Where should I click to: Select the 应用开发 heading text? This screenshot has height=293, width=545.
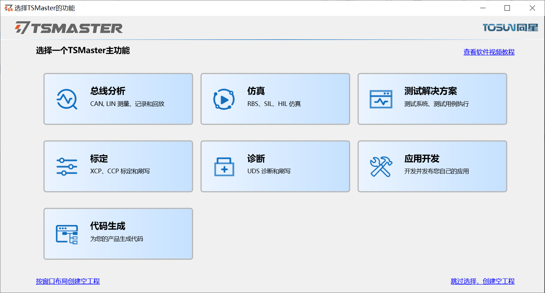click(x=422, y=158)
